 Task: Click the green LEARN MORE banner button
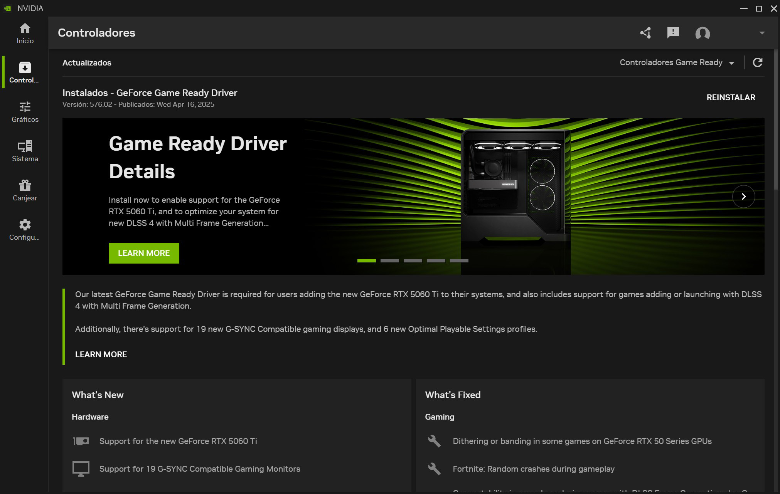144,253
